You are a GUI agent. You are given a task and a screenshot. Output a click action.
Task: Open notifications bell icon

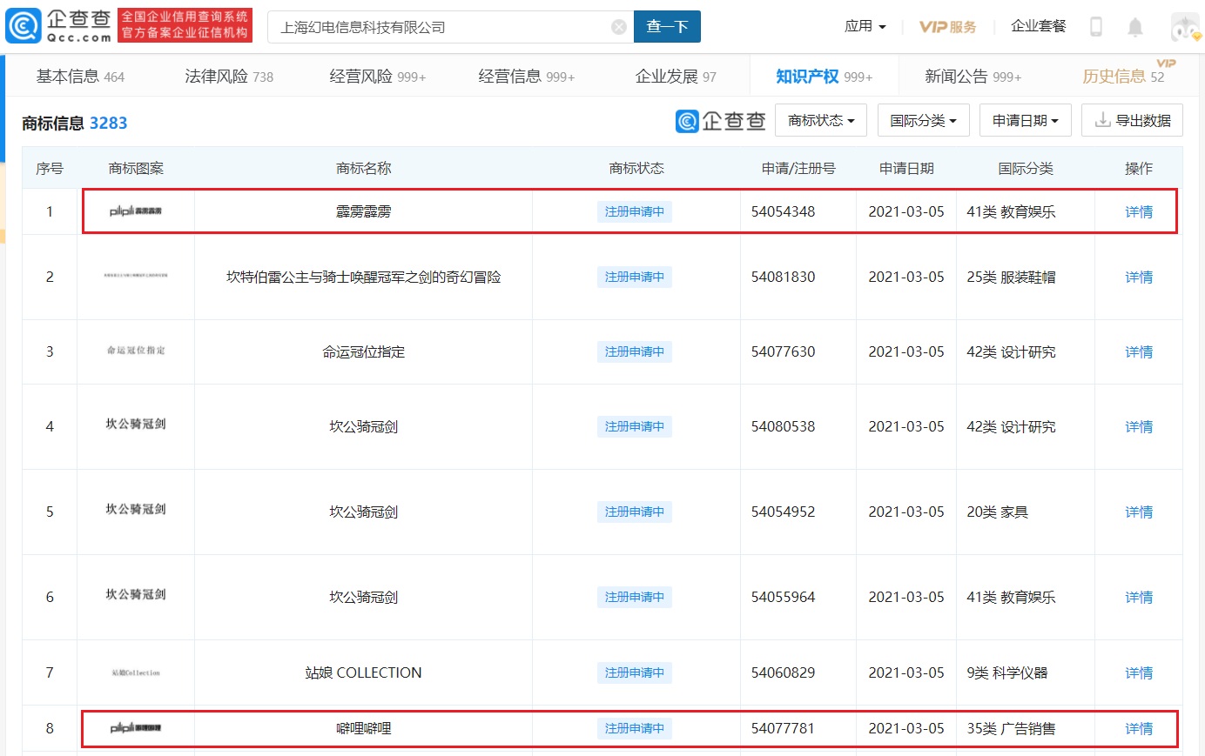click(1134, 27)
